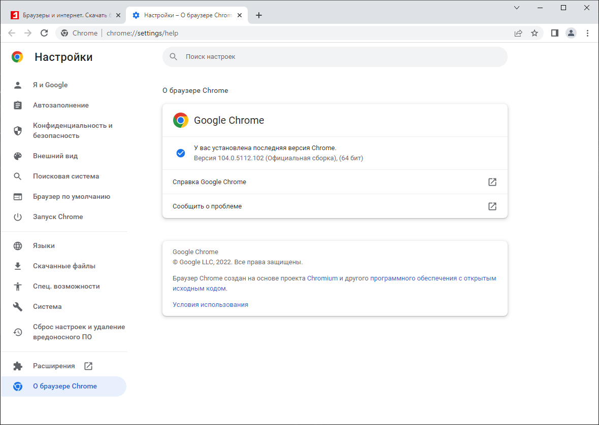Open the share page icon in address bar
599x425 pixels.
pyautogui.click(x=518, y=33)
